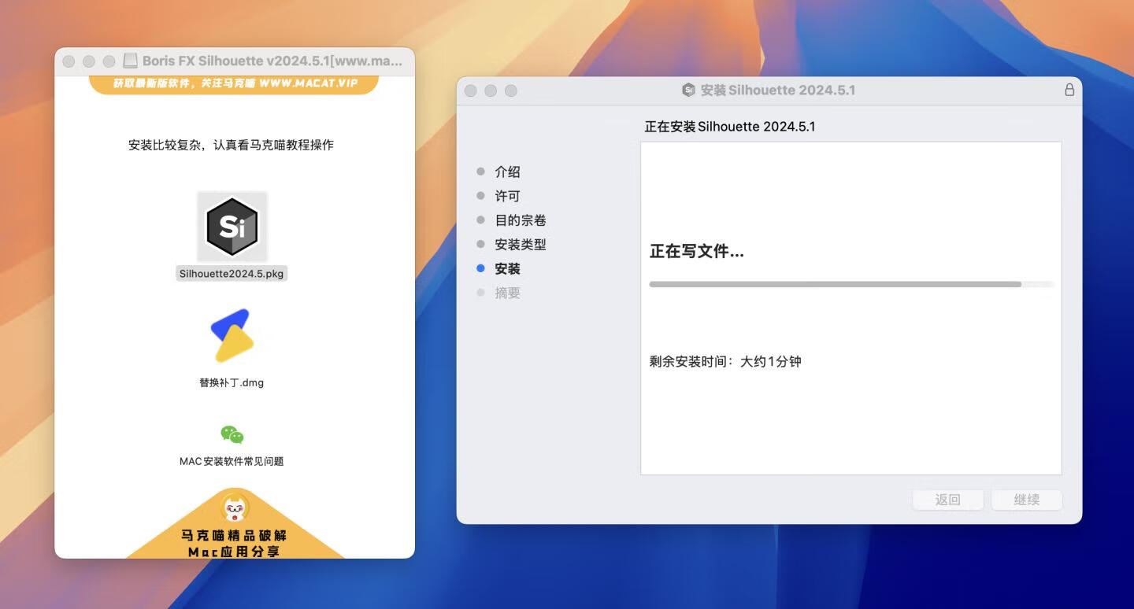
Task: Minimize the Silhouette installer window
Action: pos(491,90)
